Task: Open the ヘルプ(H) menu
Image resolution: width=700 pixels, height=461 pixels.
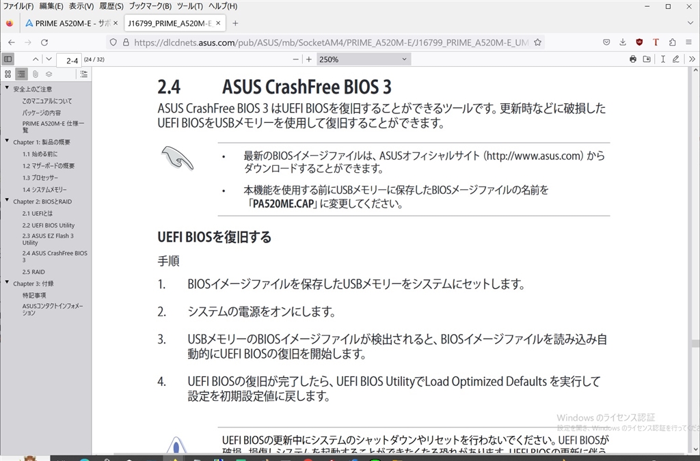Action: pyautogui.click(x=223, y=6)
